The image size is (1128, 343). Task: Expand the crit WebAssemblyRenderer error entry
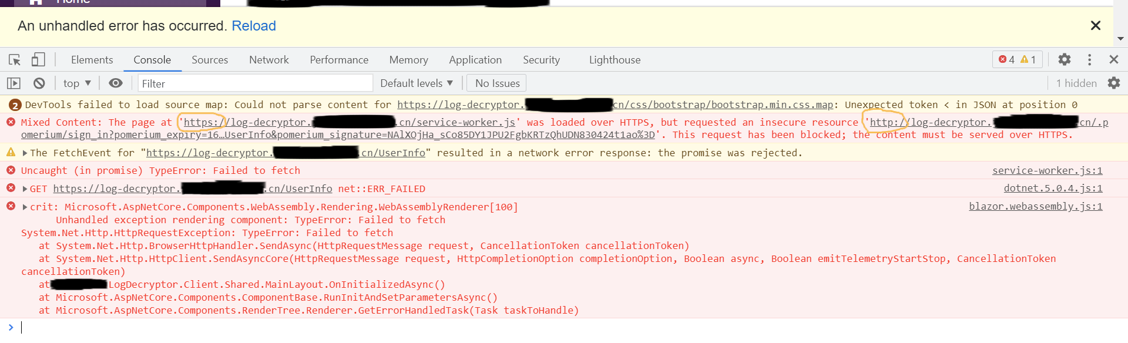pos(25,207)
